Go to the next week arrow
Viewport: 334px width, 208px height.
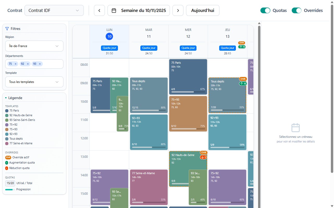pyautogui.click(x=178, y=10)
